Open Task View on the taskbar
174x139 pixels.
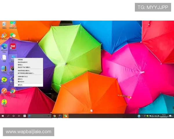click(19, 116)
